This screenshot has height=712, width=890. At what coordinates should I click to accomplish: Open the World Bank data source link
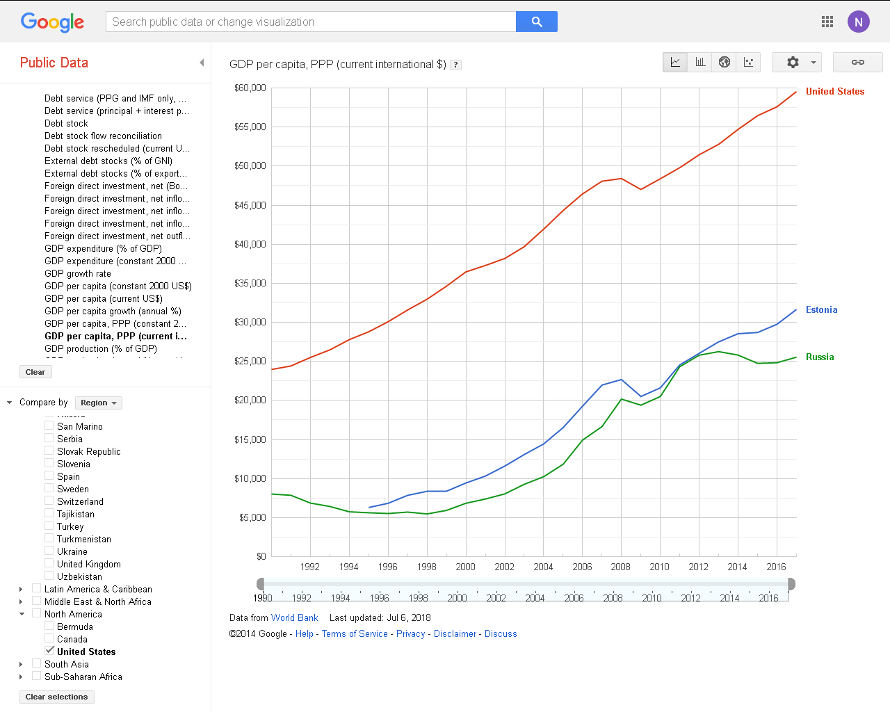click(294, 617)
